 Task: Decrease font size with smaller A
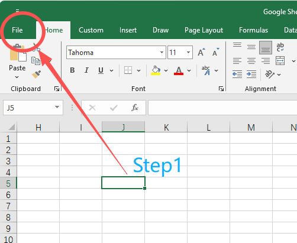tap(216, 52)
